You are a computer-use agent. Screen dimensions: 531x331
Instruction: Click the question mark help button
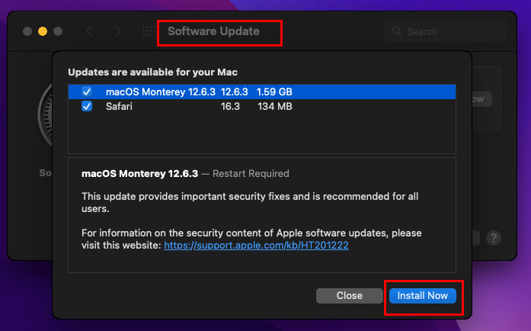[494, 238]
